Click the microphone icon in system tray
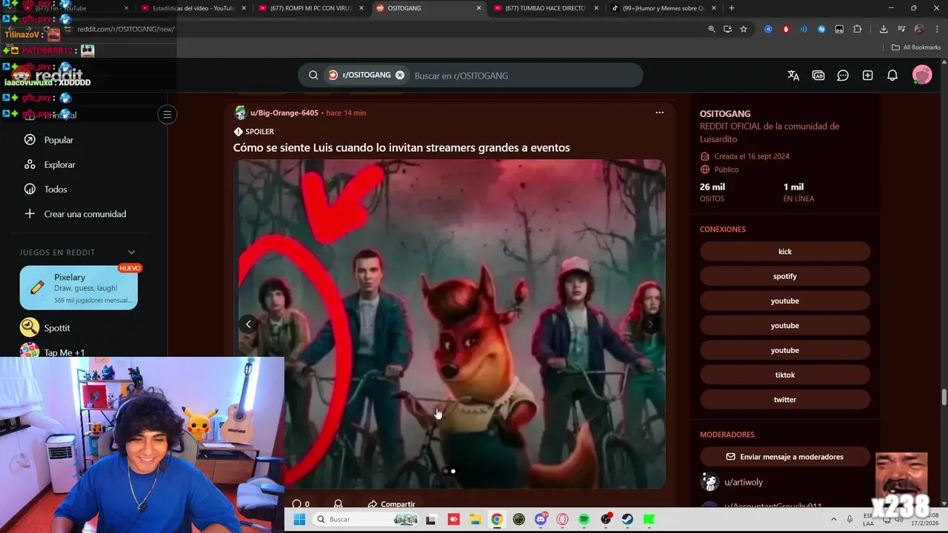 pos(849,520)
